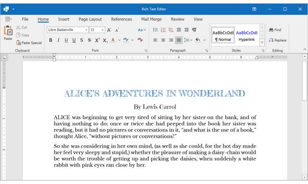
Task: Click the vertical scrollbar down arrow
Action: [305, 177]
